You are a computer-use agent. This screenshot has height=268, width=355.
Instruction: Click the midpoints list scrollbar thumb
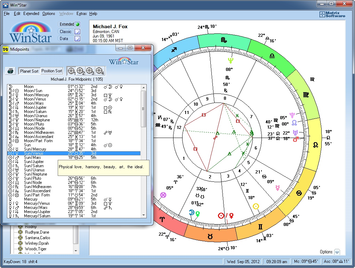pos(144,109)
